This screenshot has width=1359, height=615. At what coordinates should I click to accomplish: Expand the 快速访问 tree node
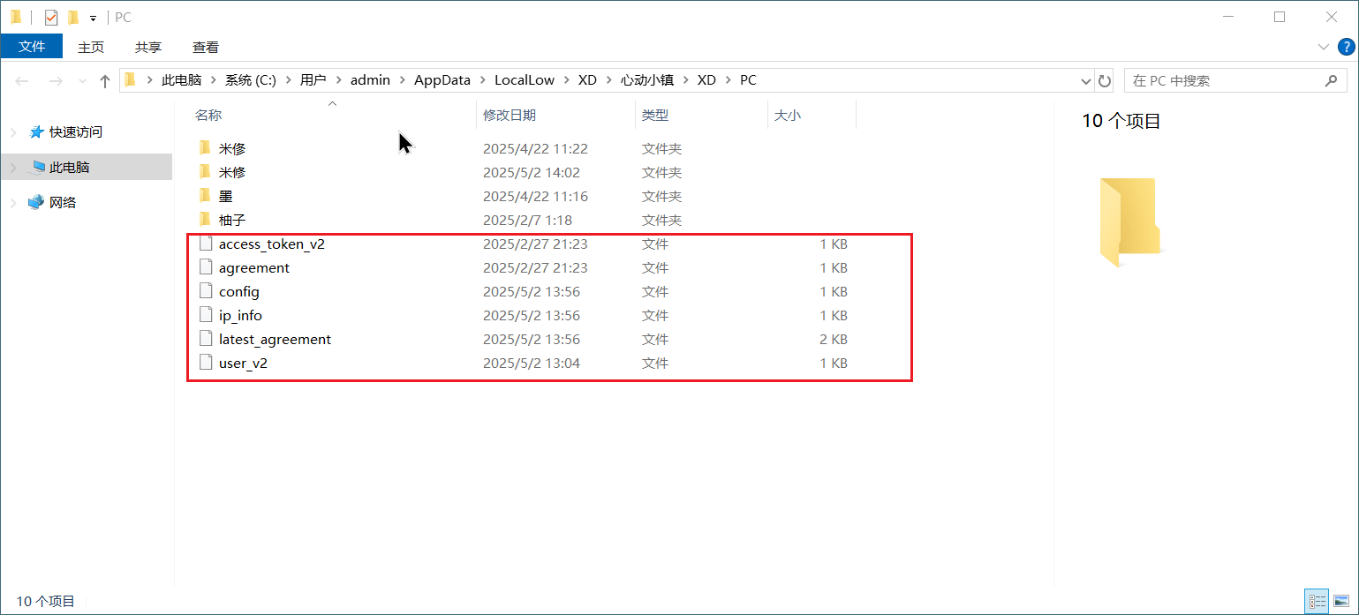tap(13, 132)
